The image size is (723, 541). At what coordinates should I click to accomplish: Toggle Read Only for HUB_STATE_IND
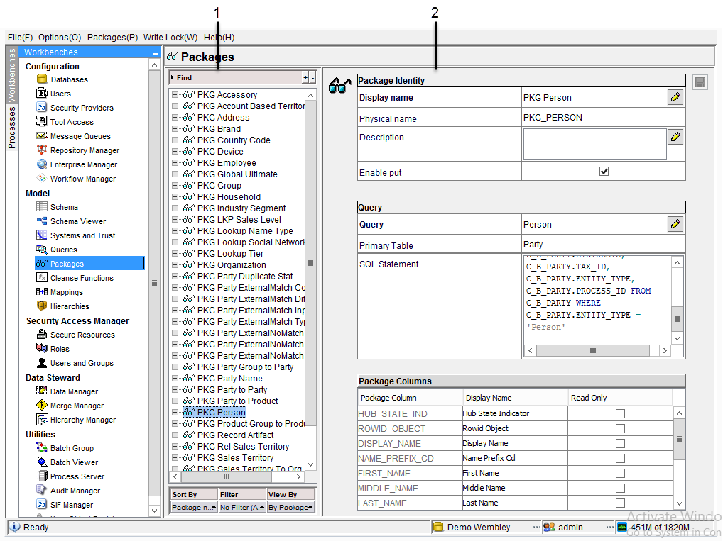[x=620, y=413]
